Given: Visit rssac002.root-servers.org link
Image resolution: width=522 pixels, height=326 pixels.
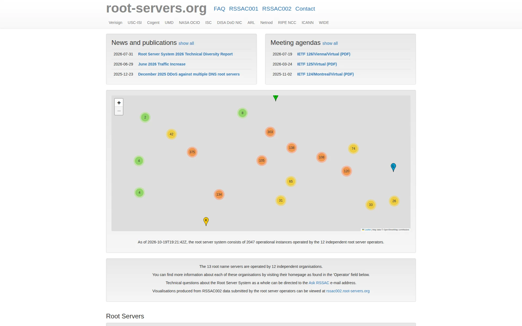Looking at the screenshot, I should coord(348,291).
